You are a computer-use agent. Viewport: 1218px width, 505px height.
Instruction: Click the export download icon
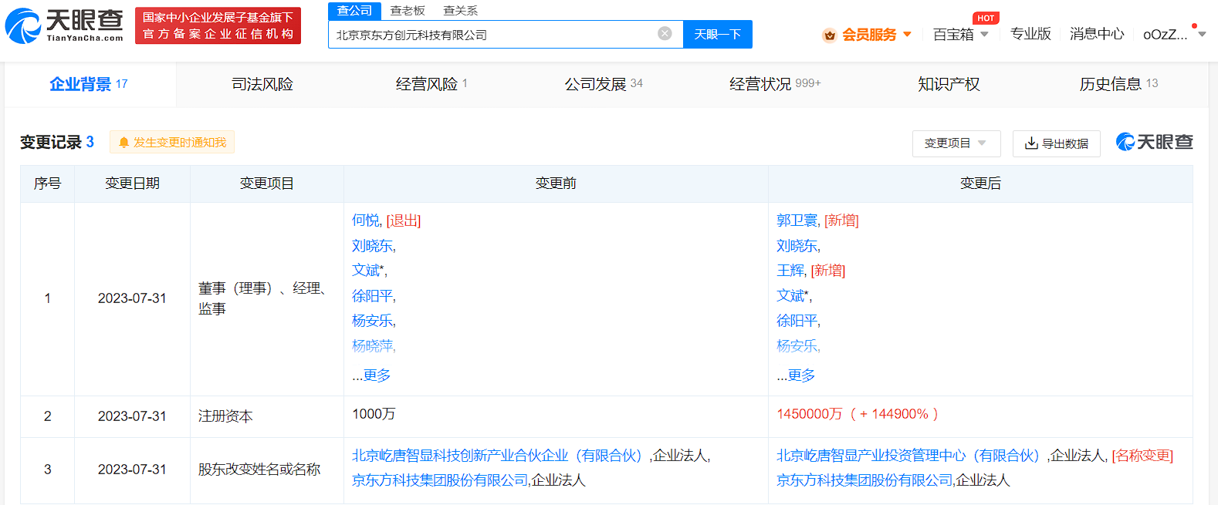[x=1031, y=143]
